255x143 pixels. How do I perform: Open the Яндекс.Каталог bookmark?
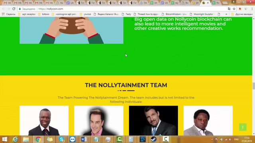pos(106,14)
